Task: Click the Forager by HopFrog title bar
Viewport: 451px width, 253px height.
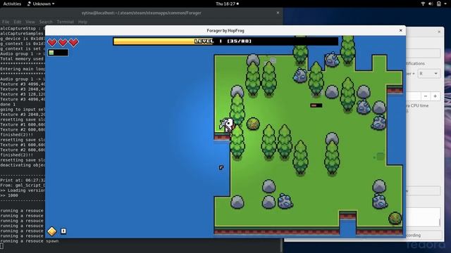Action: (x=225, y=30)
